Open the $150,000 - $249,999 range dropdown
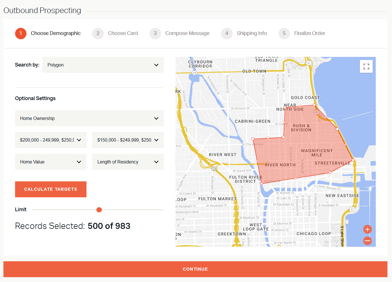This screenshot has width=392, height=282. point(128,140)
